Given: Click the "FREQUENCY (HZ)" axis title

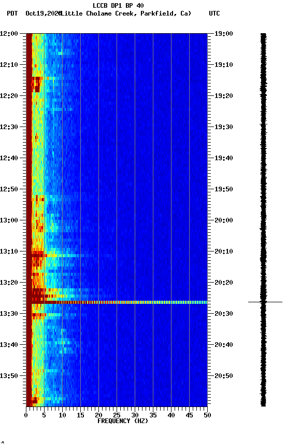Looking at the screenshot, I should pyautogui.click(x=123, y=422).
